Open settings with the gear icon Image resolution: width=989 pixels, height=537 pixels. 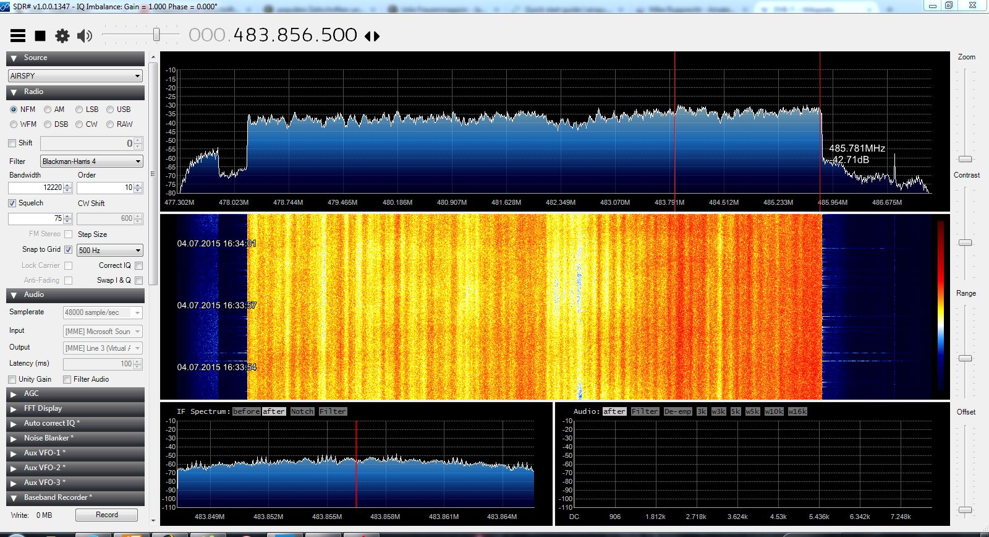(62, 36)
